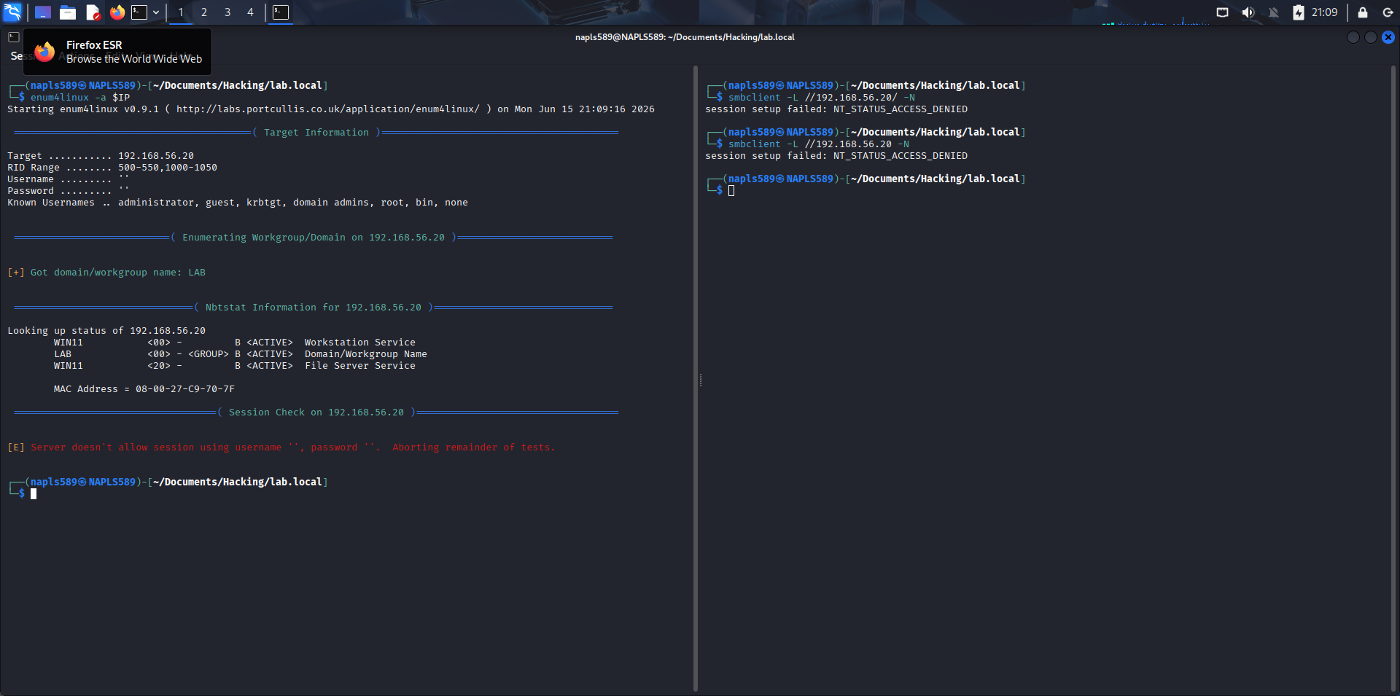Click the smbclient -L //192.168.56.20/ -N command
This screenshot has height=696, width=1400.
tap(822, 98)
